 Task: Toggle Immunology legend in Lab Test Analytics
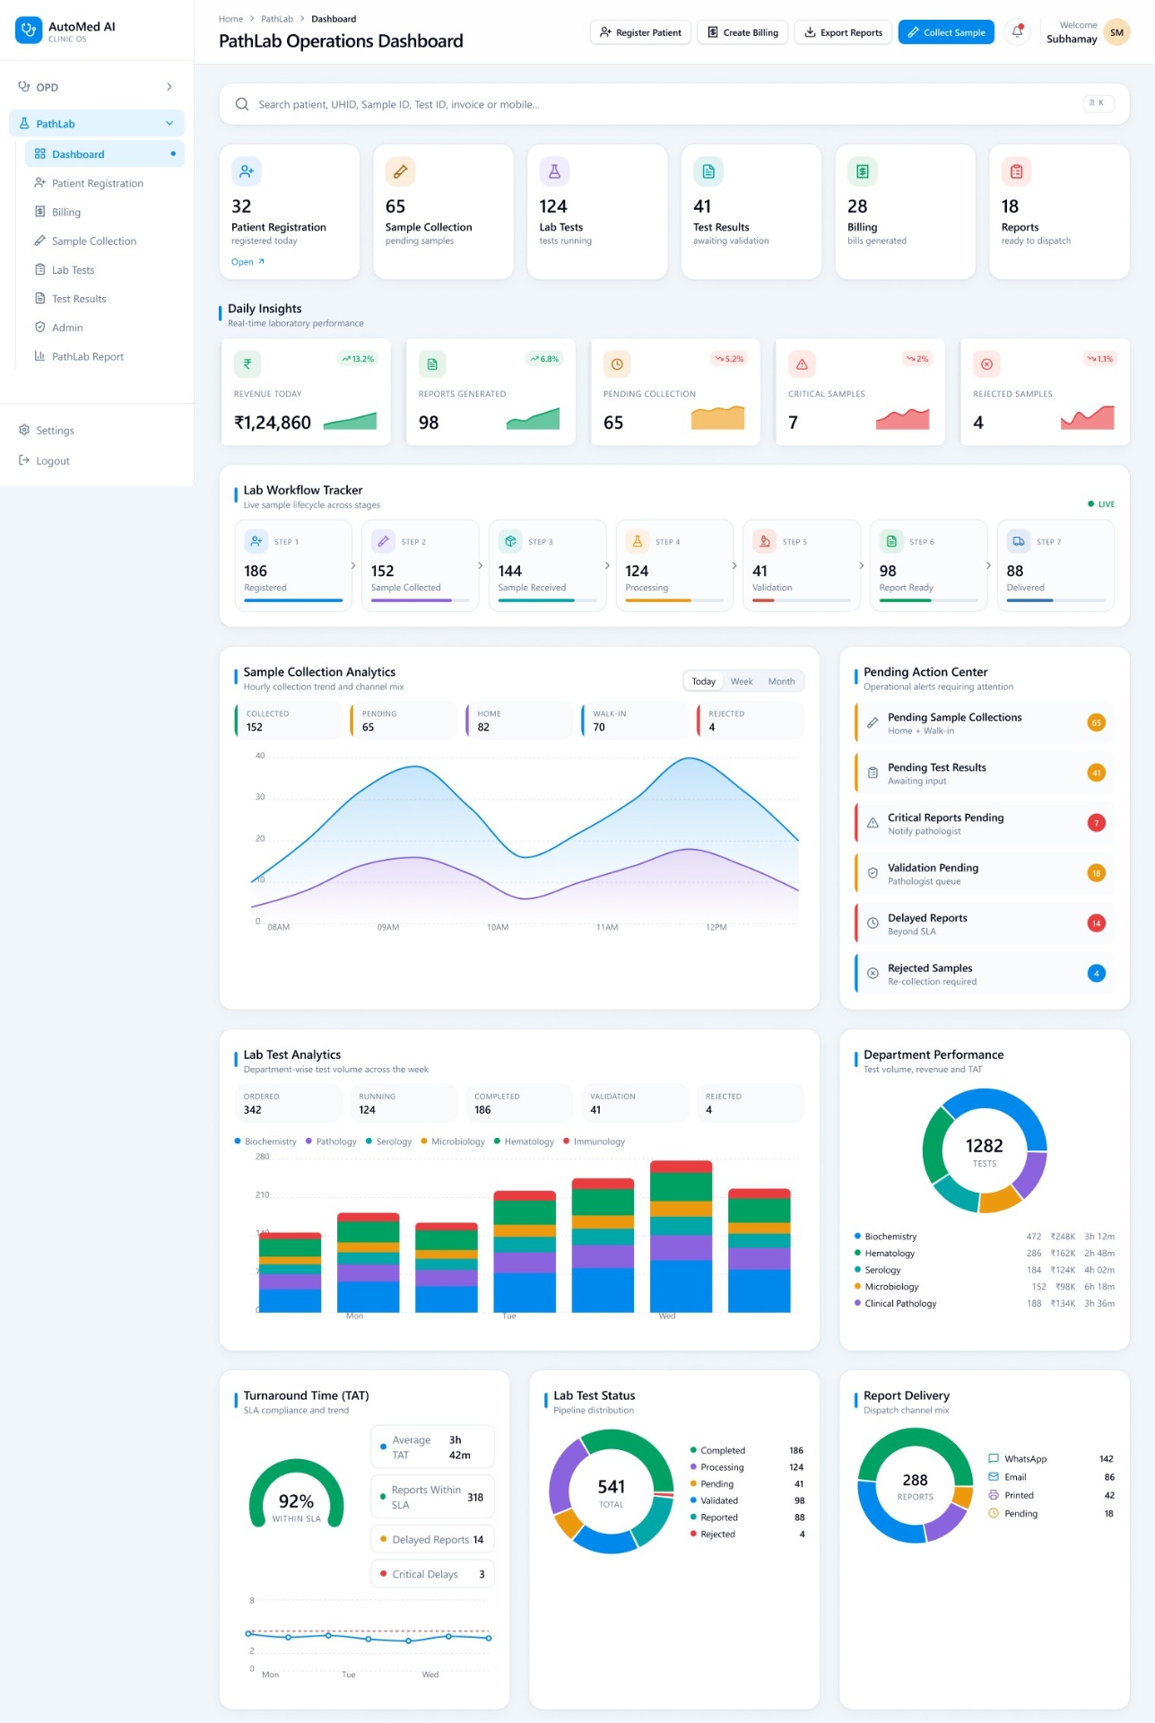tap(594, 1141)
